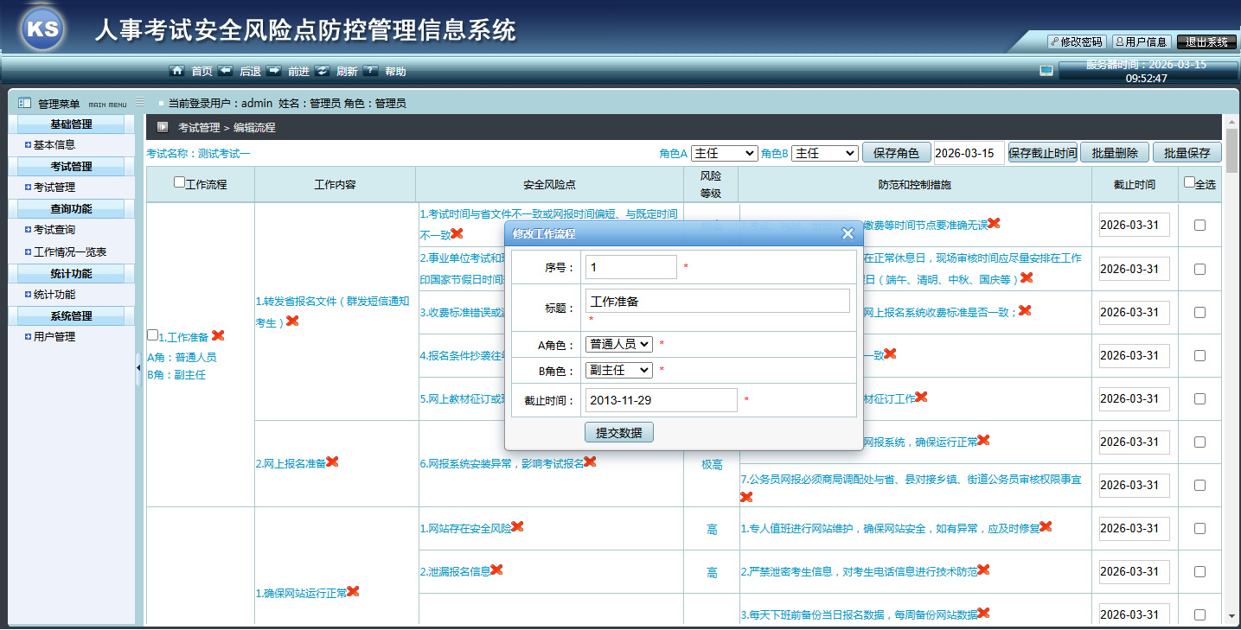Viewport: 1241px width, 630px height.
Task: Click the back arrow icon for 后退
Action: pyautogui.click(x=225, y=71)
